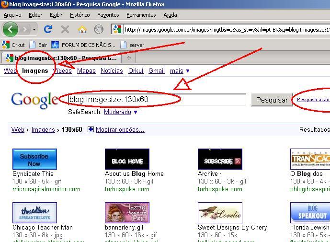
Task: Click the new tab plus button
Action: 128,58
